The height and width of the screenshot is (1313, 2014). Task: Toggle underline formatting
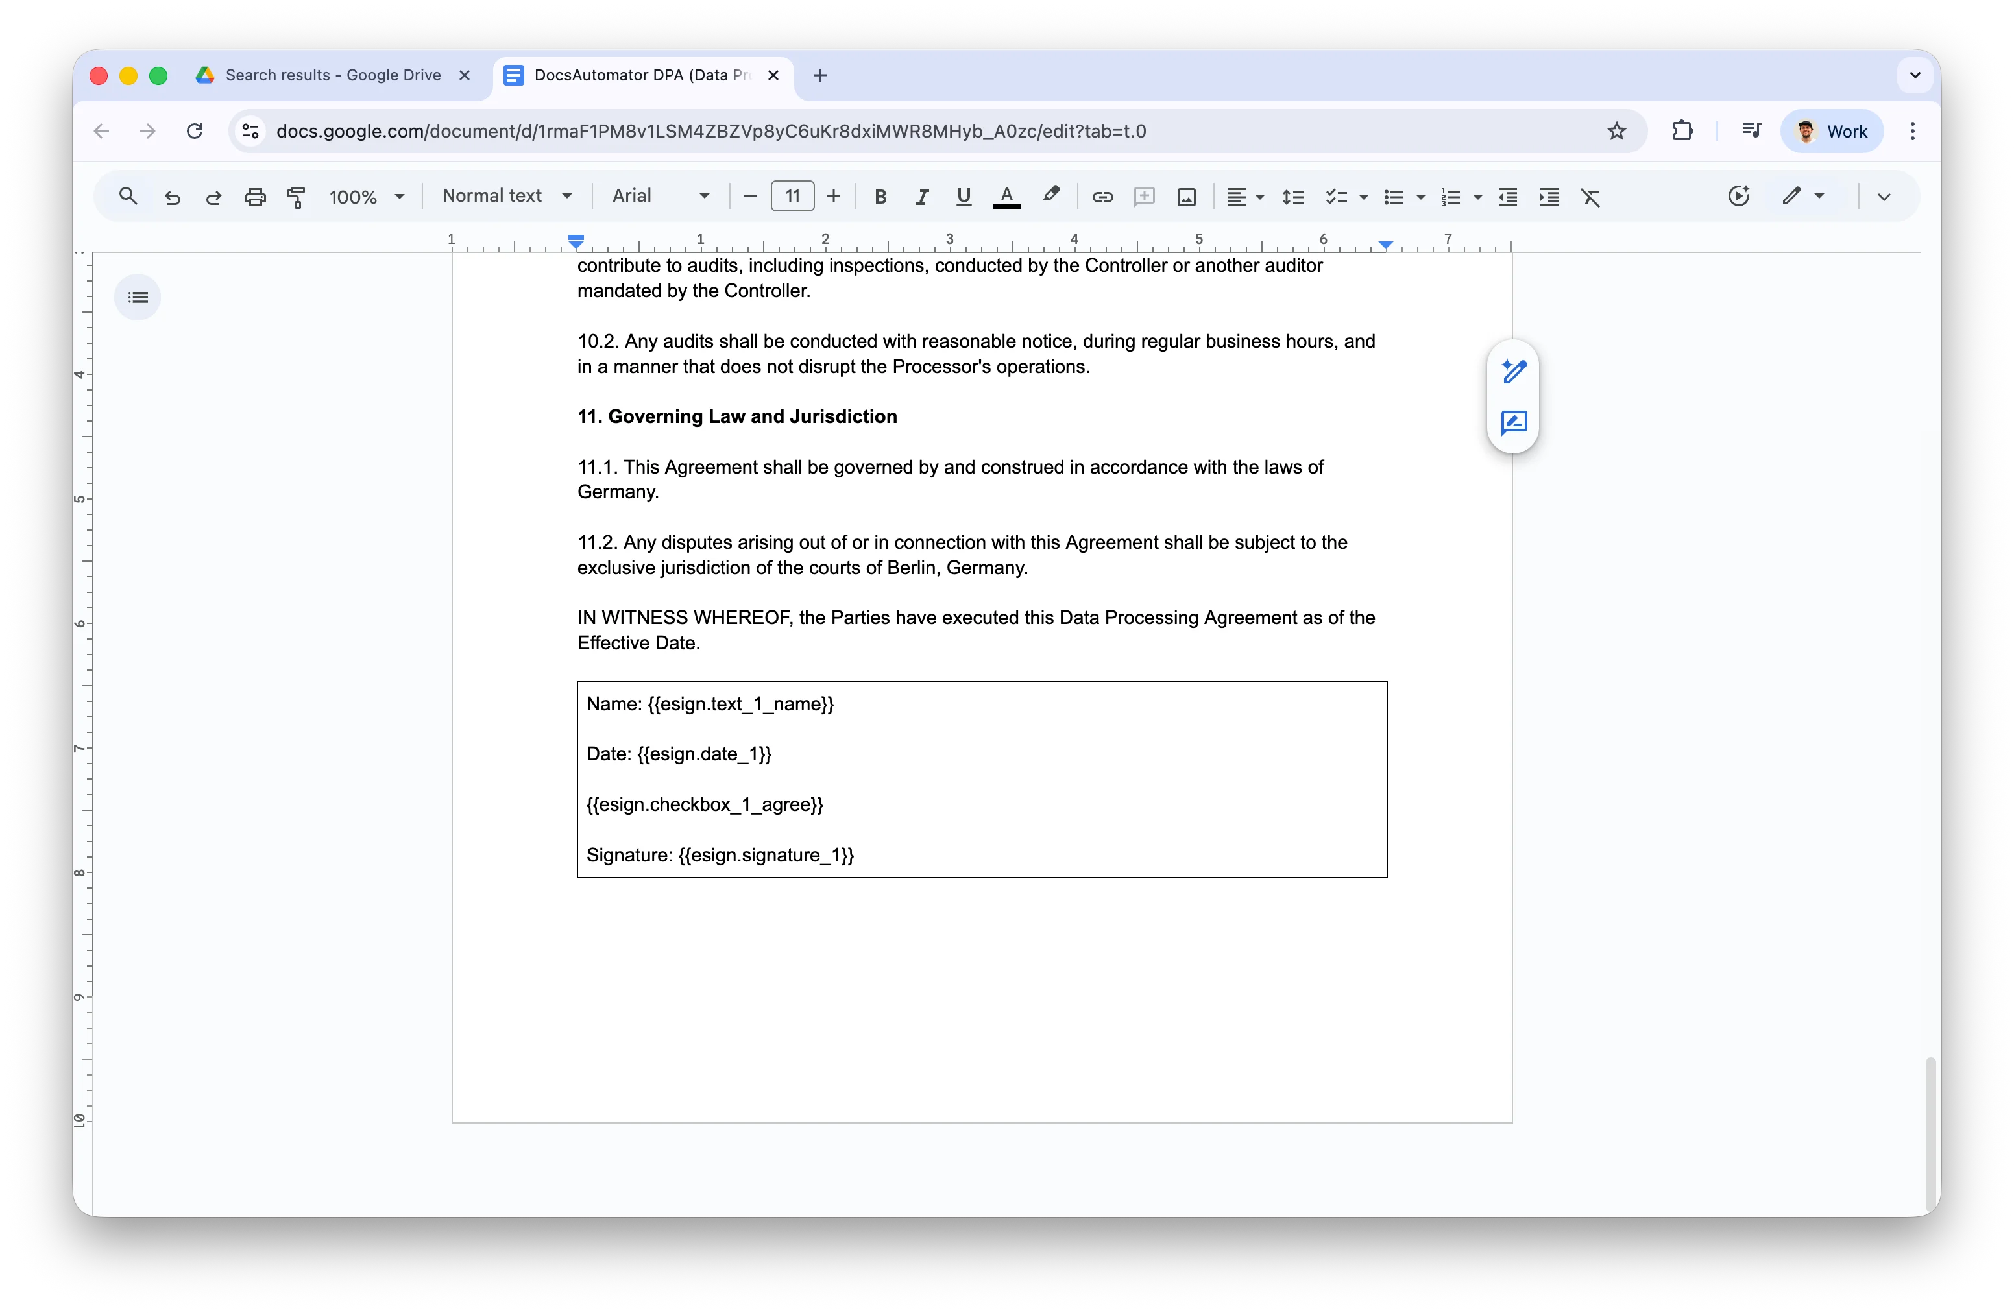(963, 197)
